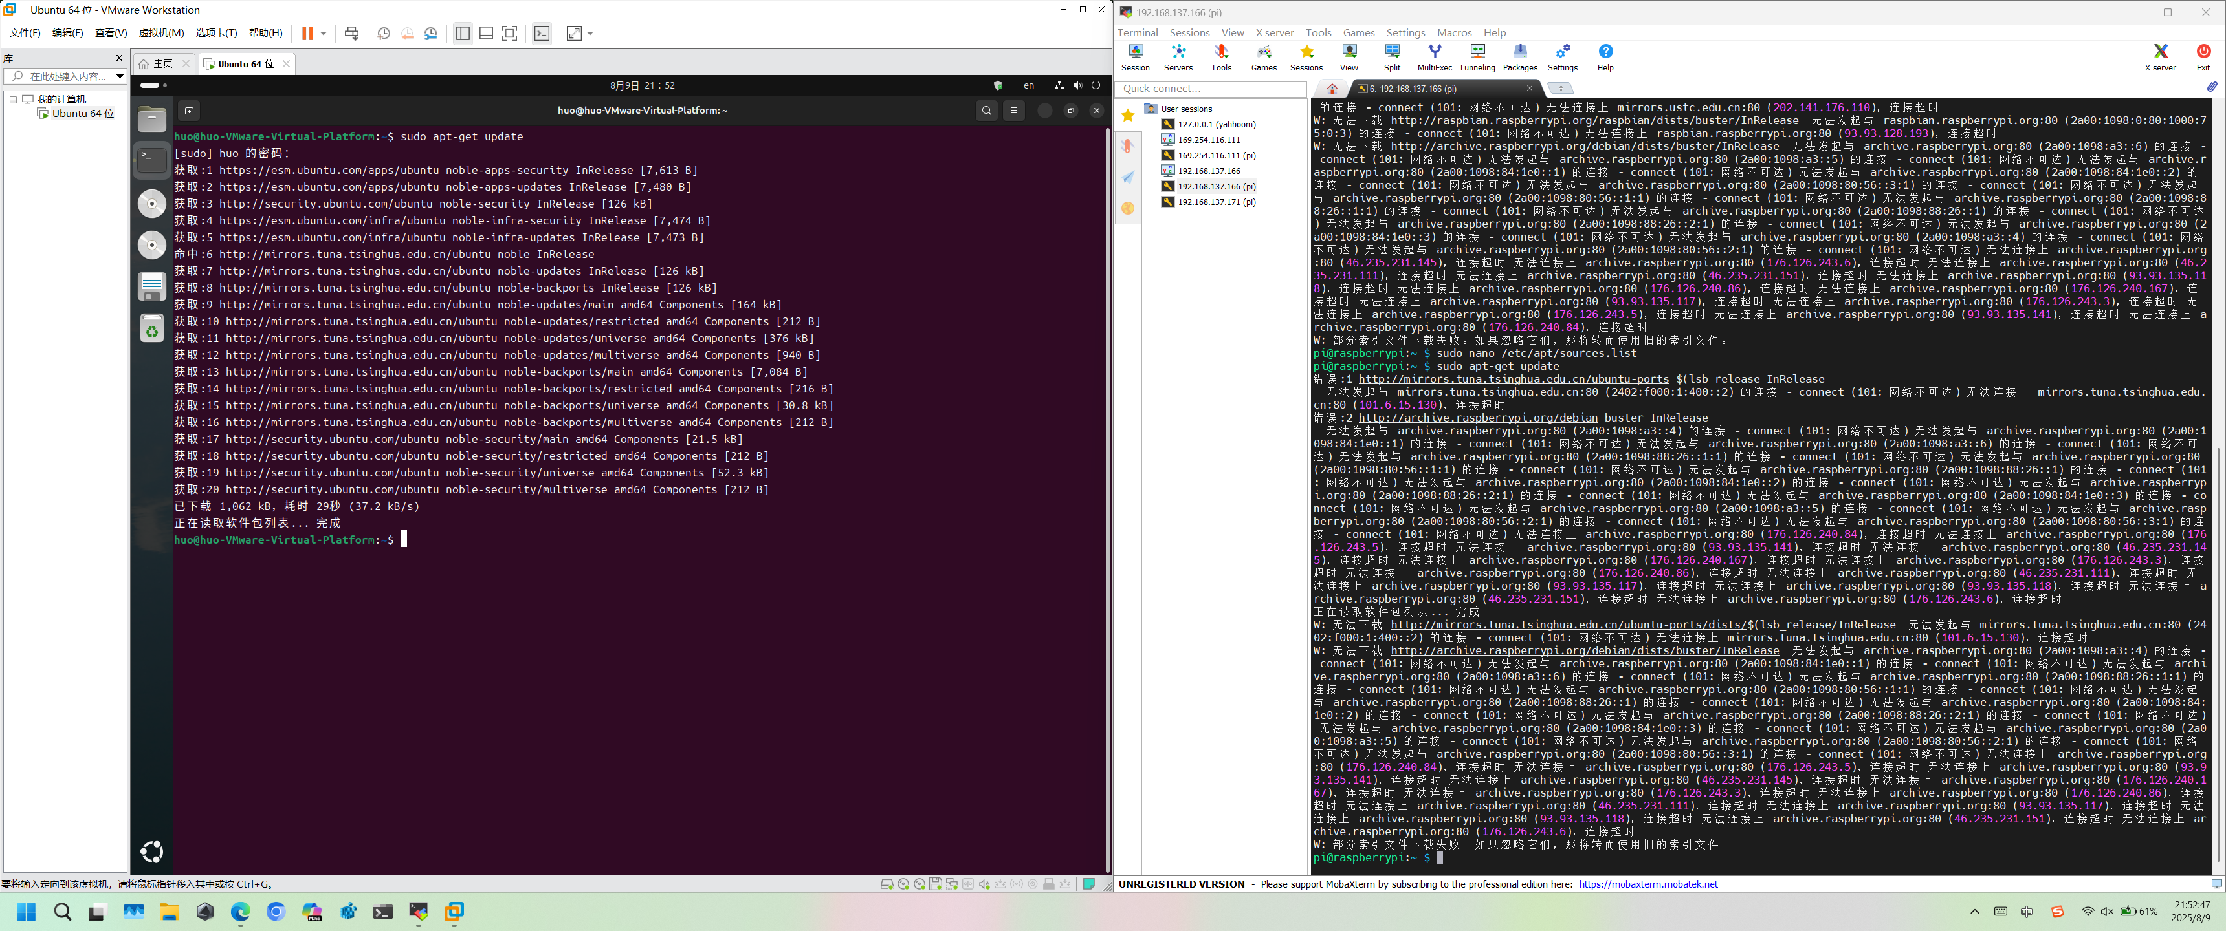Open the Packages manager in MobaXterm
Screen dimensions: 2226x931
1520,58
